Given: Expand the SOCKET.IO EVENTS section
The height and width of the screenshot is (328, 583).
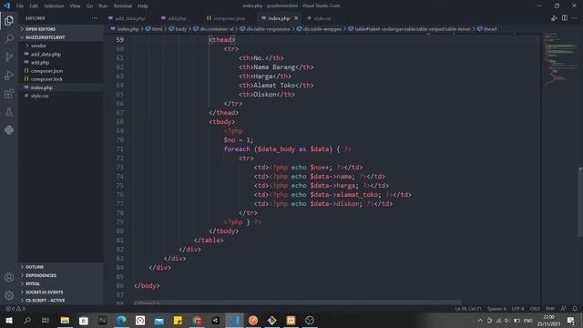Looking at the screenshot, I should (44, 292).
